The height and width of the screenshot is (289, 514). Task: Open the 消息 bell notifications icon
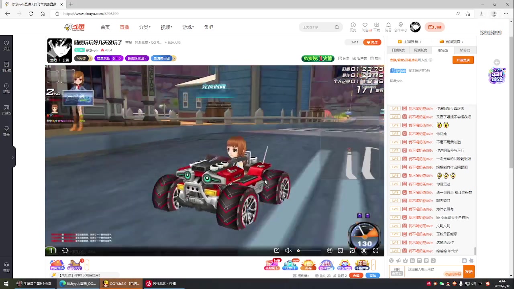coord(388,26)
